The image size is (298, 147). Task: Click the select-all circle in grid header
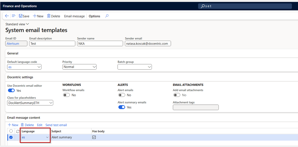coord(11,131)
